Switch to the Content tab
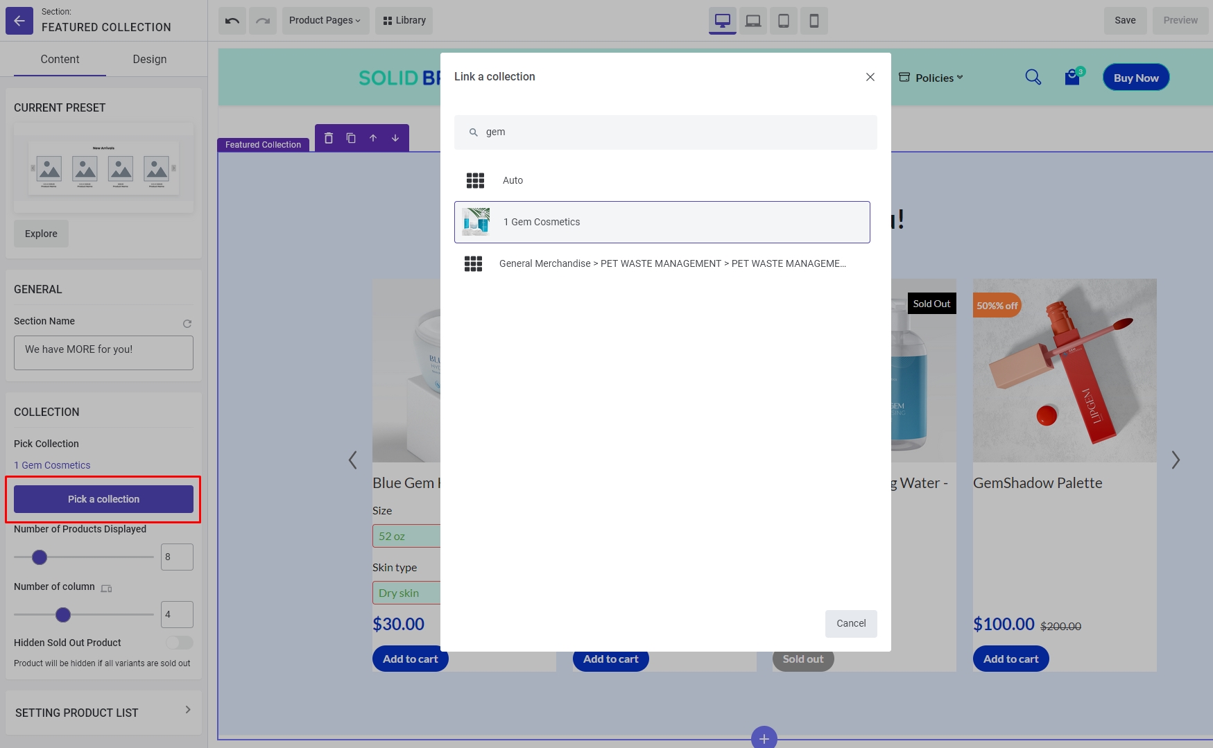The image size is (1213, 748). point(60,60)
